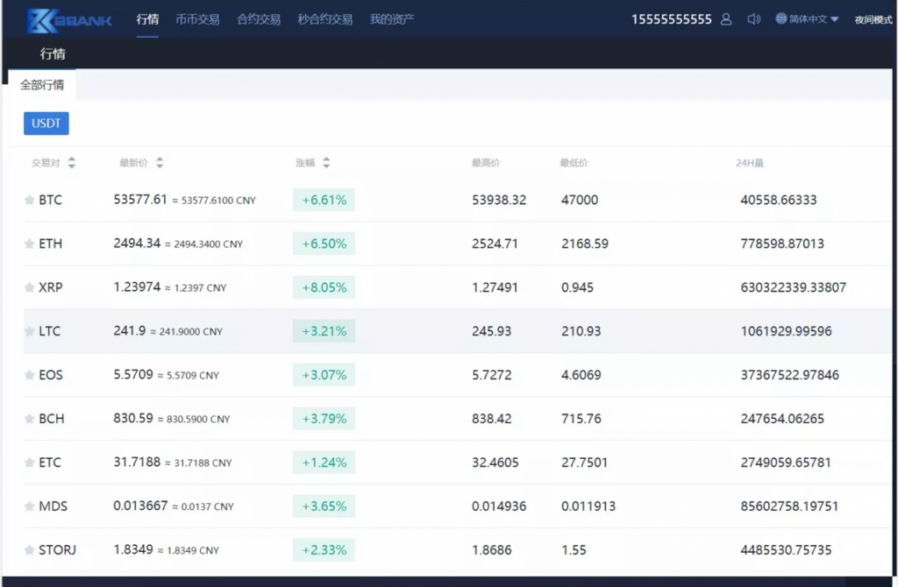
Task: Toggle night mode (夜间模式)
Action: pos(873,19)
